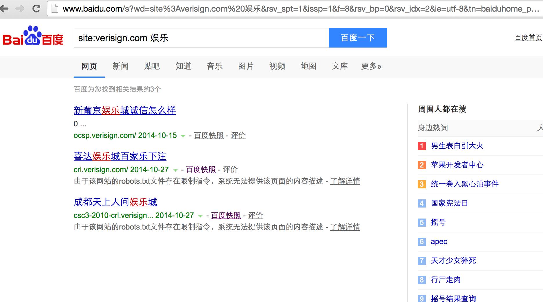
Task: Open hot search apec
Action: [439, 241]
